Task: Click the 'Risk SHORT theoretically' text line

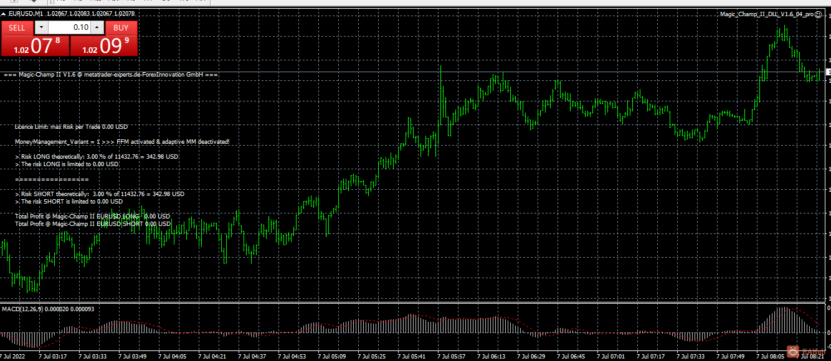Action: coord(100,194)
